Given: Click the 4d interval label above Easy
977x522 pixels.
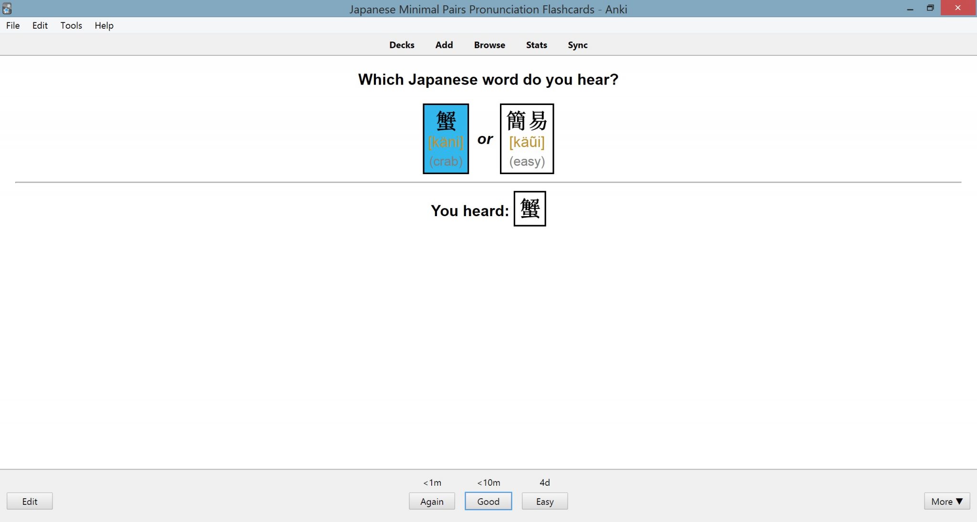Looking at the screenshot, I should pos(544,482).
